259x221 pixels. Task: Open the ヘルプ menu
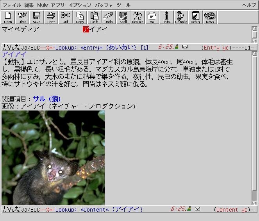pos(249,5)
